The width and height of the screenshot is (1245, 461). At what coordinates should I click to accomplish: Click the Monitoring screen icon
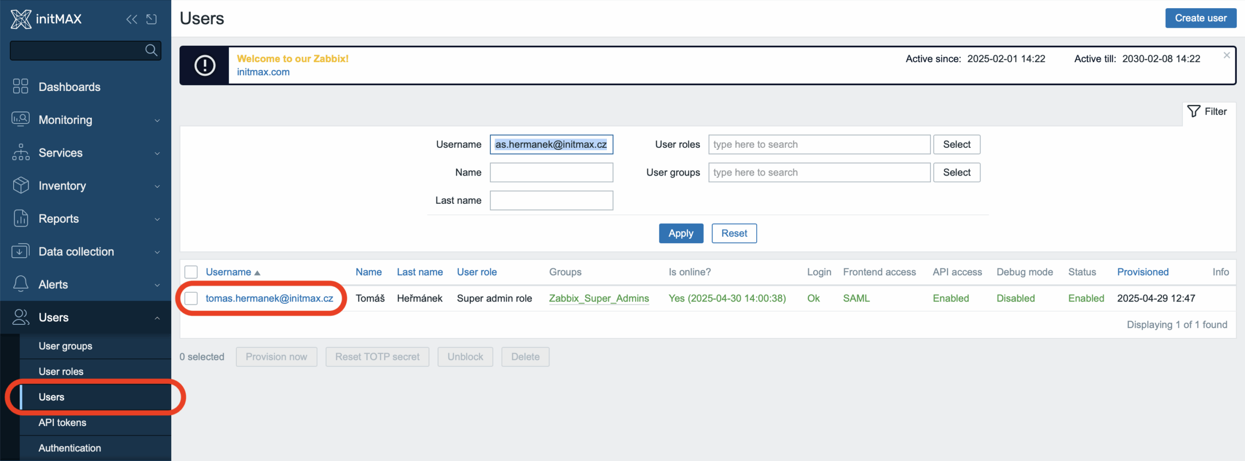20,119
